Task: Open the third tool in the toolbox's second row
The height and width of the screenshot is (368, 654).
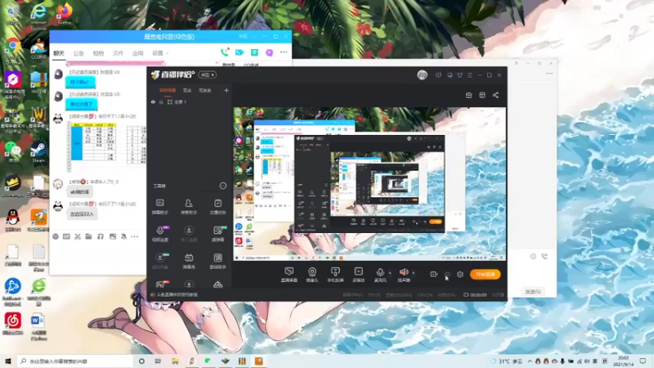Action: [x=217, y=234]
